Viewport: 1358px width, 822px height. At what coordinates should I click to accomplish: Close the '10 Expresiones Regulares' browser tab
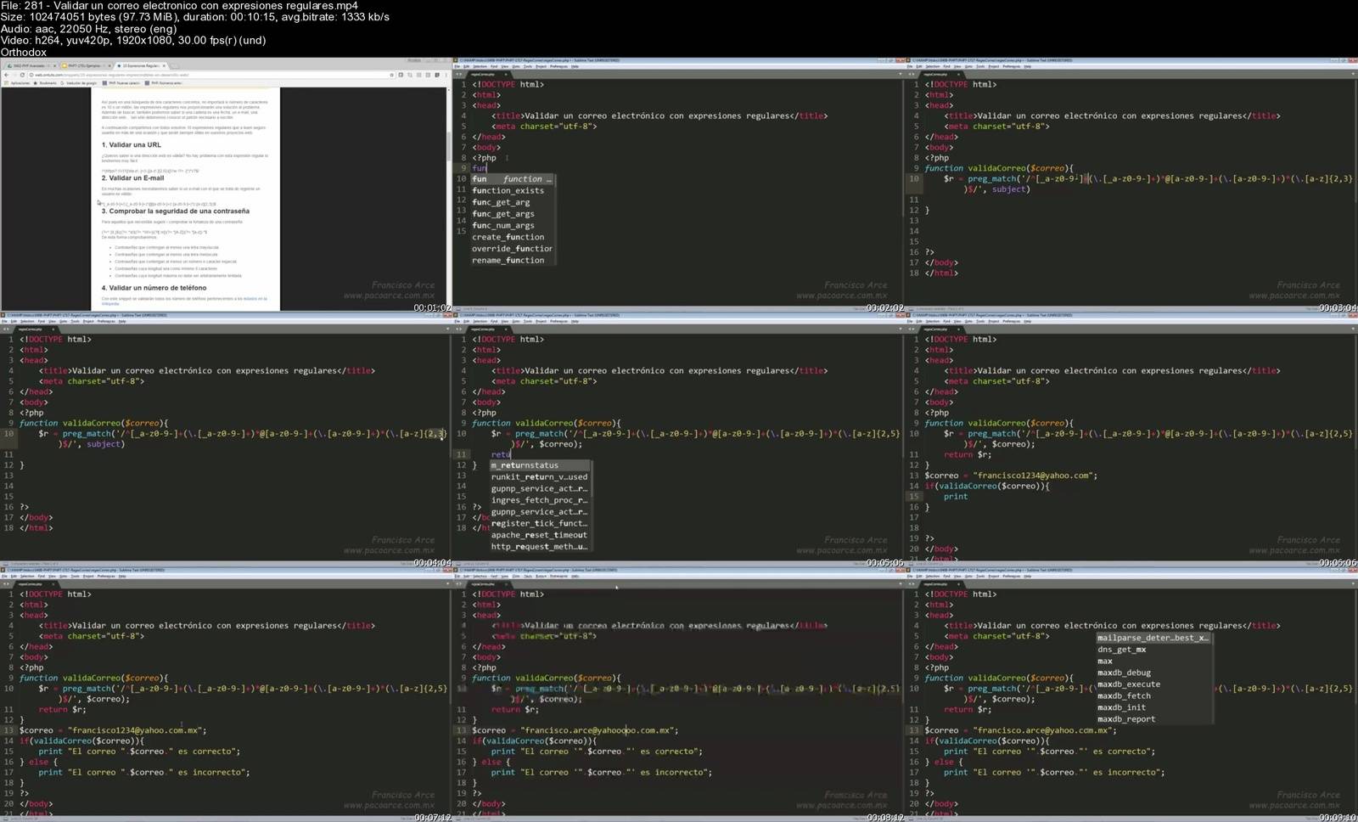coord(164,65)
